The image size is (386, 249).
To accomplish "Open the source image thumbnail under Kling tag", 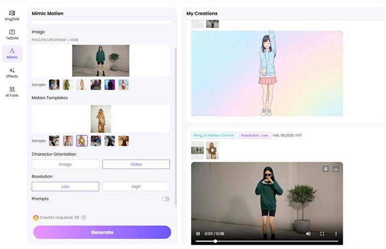I will [197, 150].
